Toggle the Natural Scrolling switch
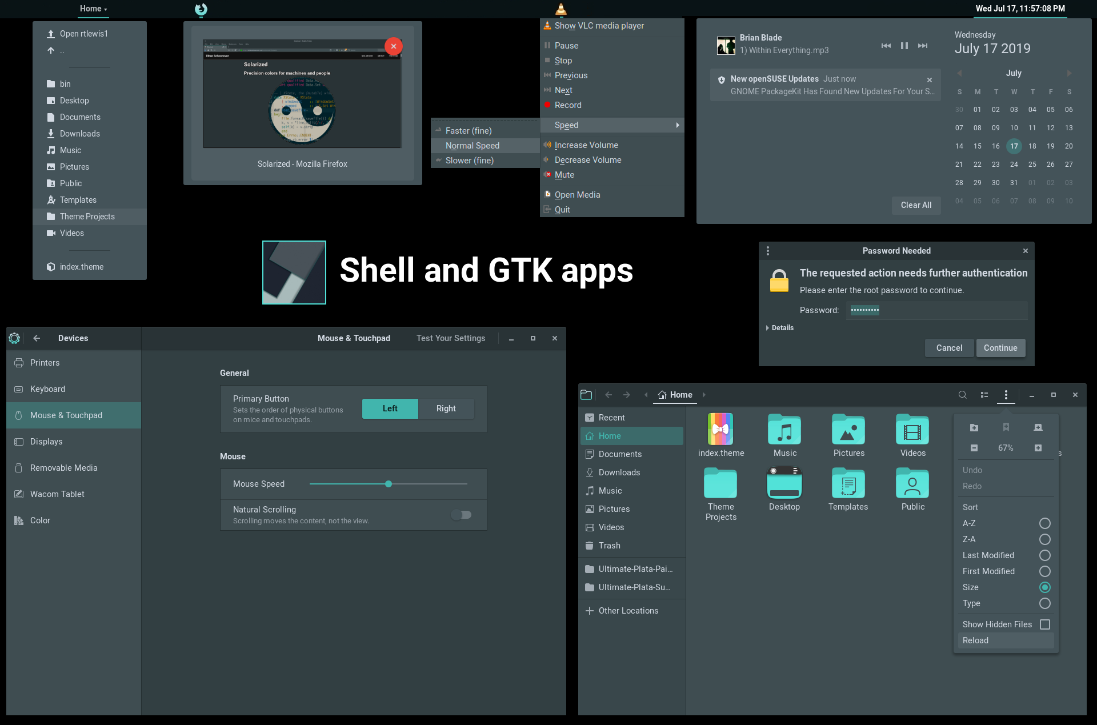The width and height of the screenshot is (1097, 725). coord(461,515)
